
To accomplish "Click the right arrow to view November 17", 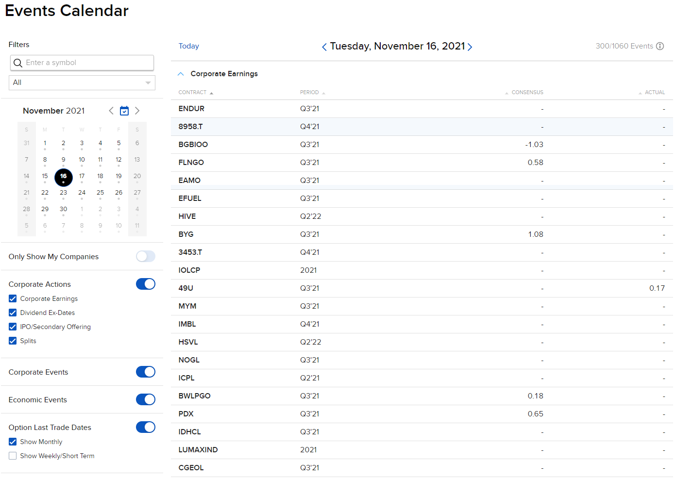I will pos(470,47).
